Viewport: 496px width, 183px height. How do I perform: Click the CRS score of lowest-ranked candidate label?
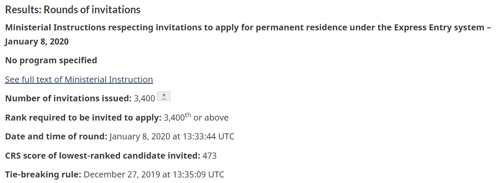pyautogui.click(x=102, y=156)
